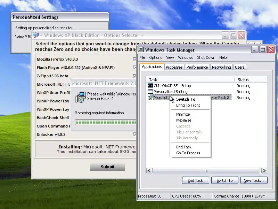
Task: Open the View menu in Task Manager
Action: [x=170, y=57]
